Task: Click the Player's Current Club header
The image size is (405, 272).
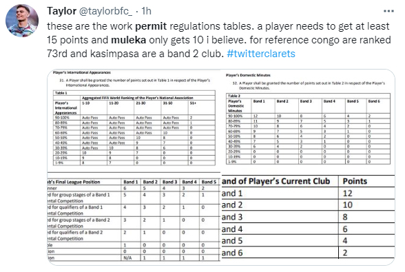Action: click(x=276, y=181)
